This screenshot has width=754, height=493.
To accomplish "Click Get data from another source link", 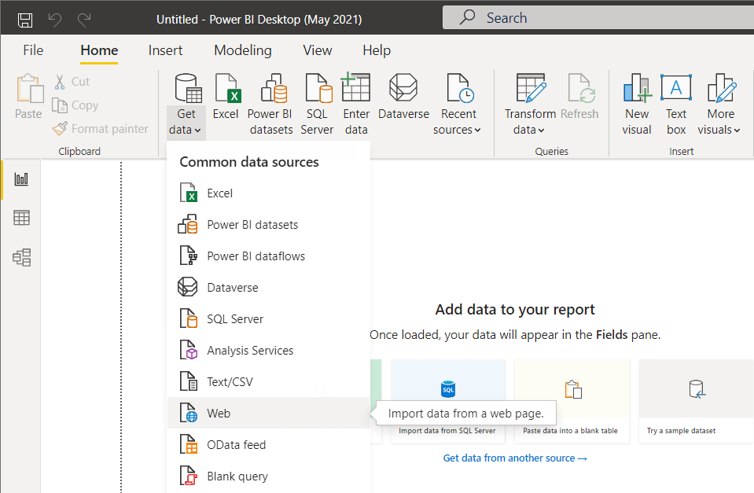I will pyautogui.click(x=515, y=458).
